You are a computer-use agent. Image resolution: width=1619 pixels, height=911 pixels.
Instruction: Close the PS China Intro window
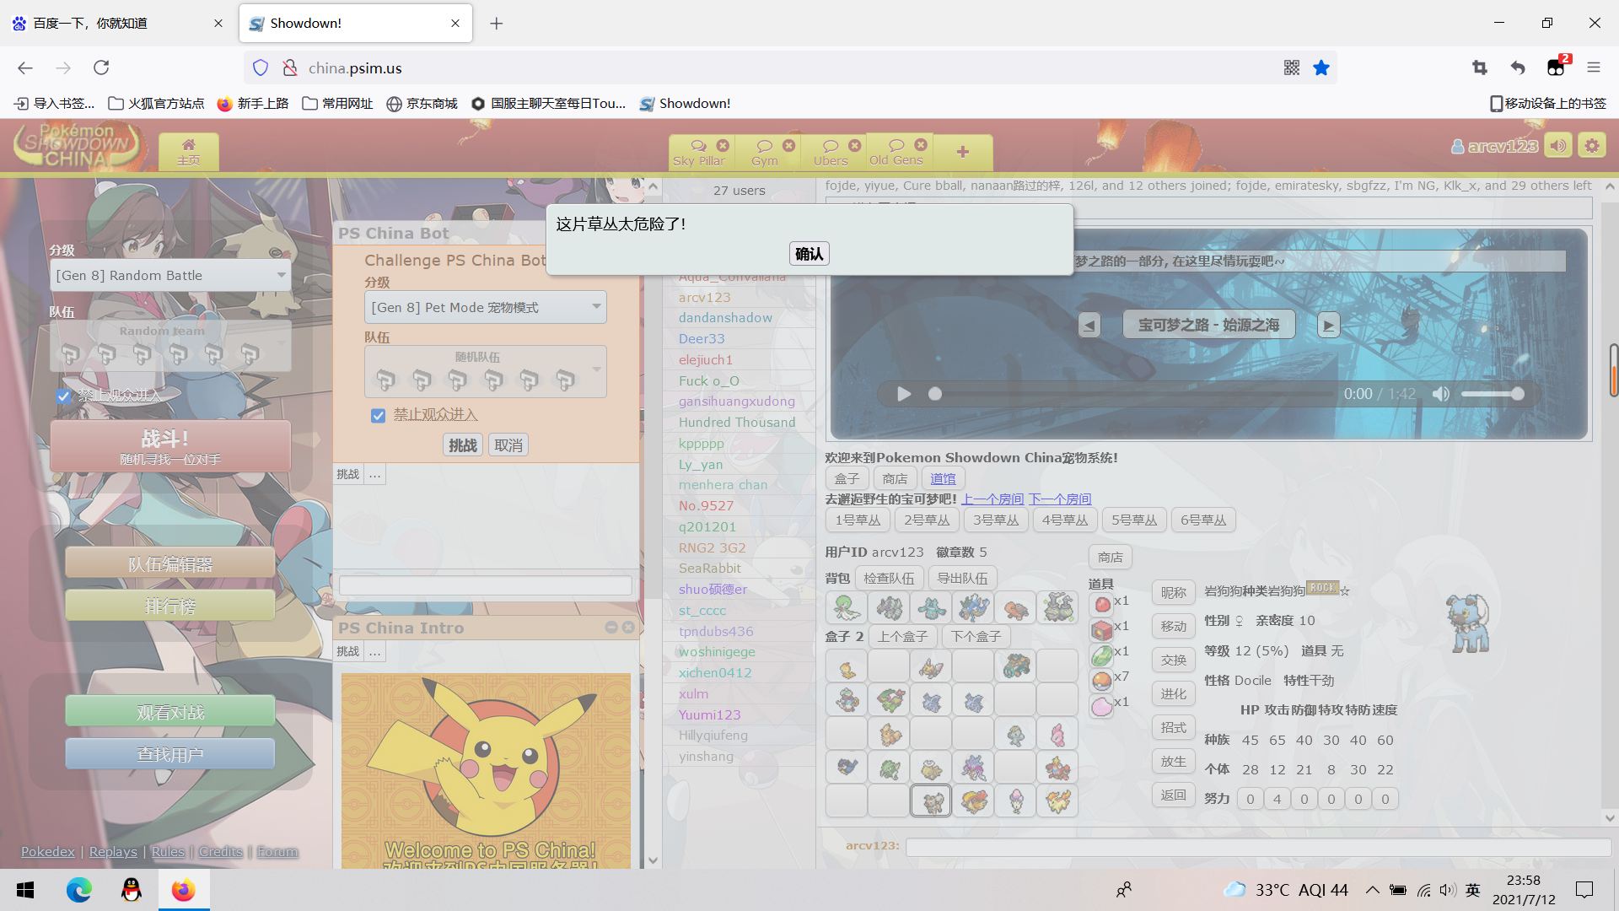628,628
